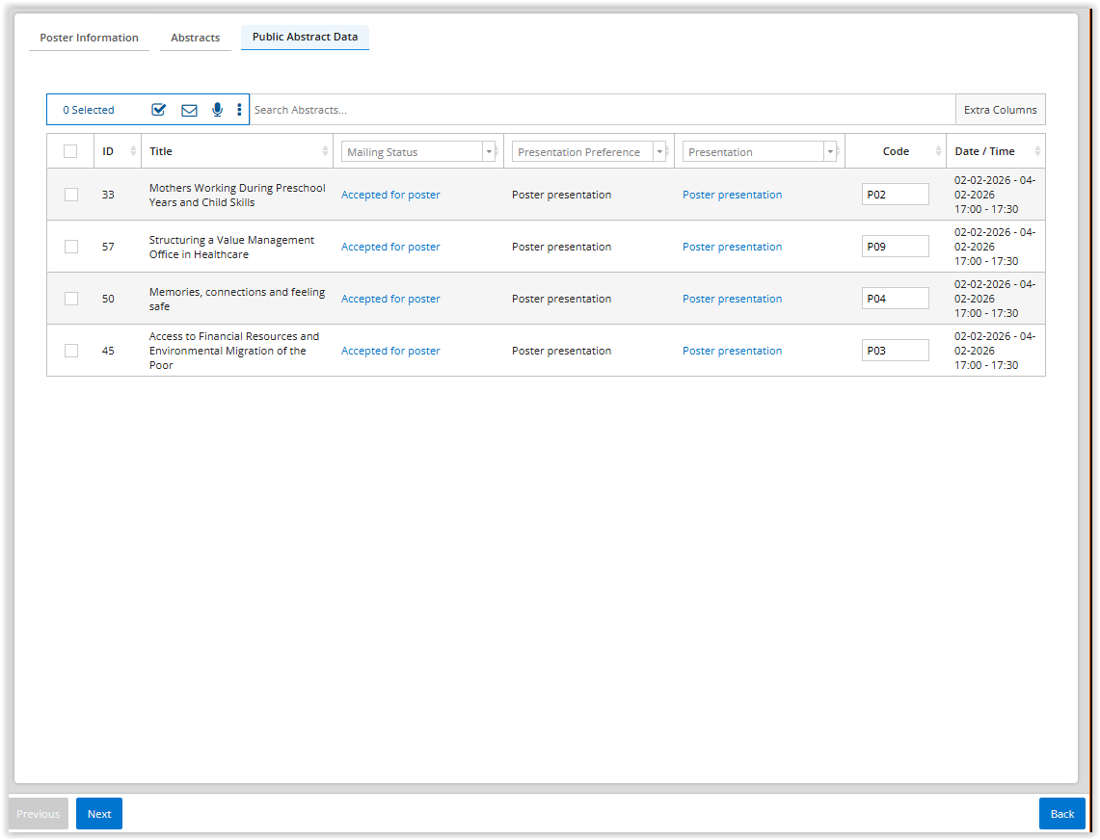The width and height of the screenshot is (1100, 840).
Task: Sort by Code column sort arrows
Action: coord(938,151)
